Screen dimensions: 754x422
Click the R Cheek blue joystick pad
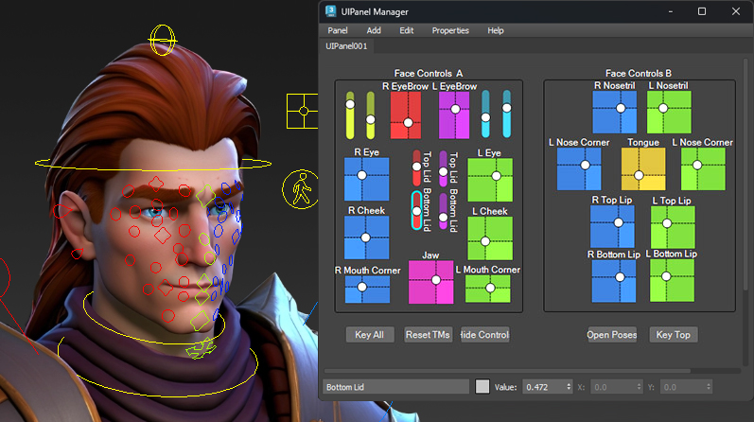click(366, 237)
